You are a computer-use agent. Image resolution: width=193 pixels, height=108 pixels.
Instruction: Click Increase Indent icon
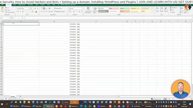(x=52, y=11)
